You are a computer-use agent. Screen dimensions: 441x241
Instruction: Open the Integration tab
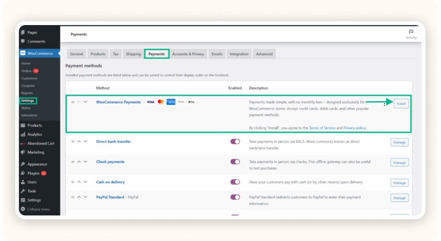[x=239, y=54]
